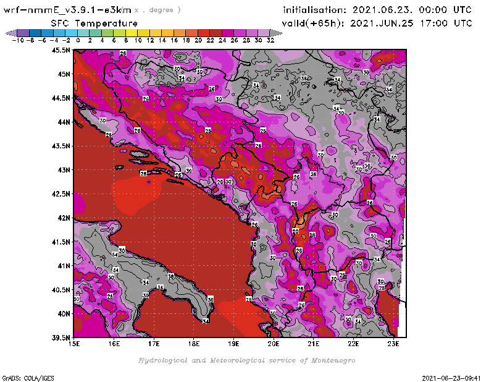Click the model title wrf-nmmE_v3.9.1-e3km
Image resolution: width=494 pixels, height=382 pixels.
(67, 10)
